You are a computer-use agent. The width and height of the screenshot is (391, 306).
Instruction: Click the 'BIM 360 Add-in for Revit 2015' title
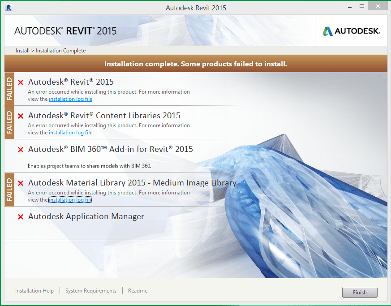point(111,149)
